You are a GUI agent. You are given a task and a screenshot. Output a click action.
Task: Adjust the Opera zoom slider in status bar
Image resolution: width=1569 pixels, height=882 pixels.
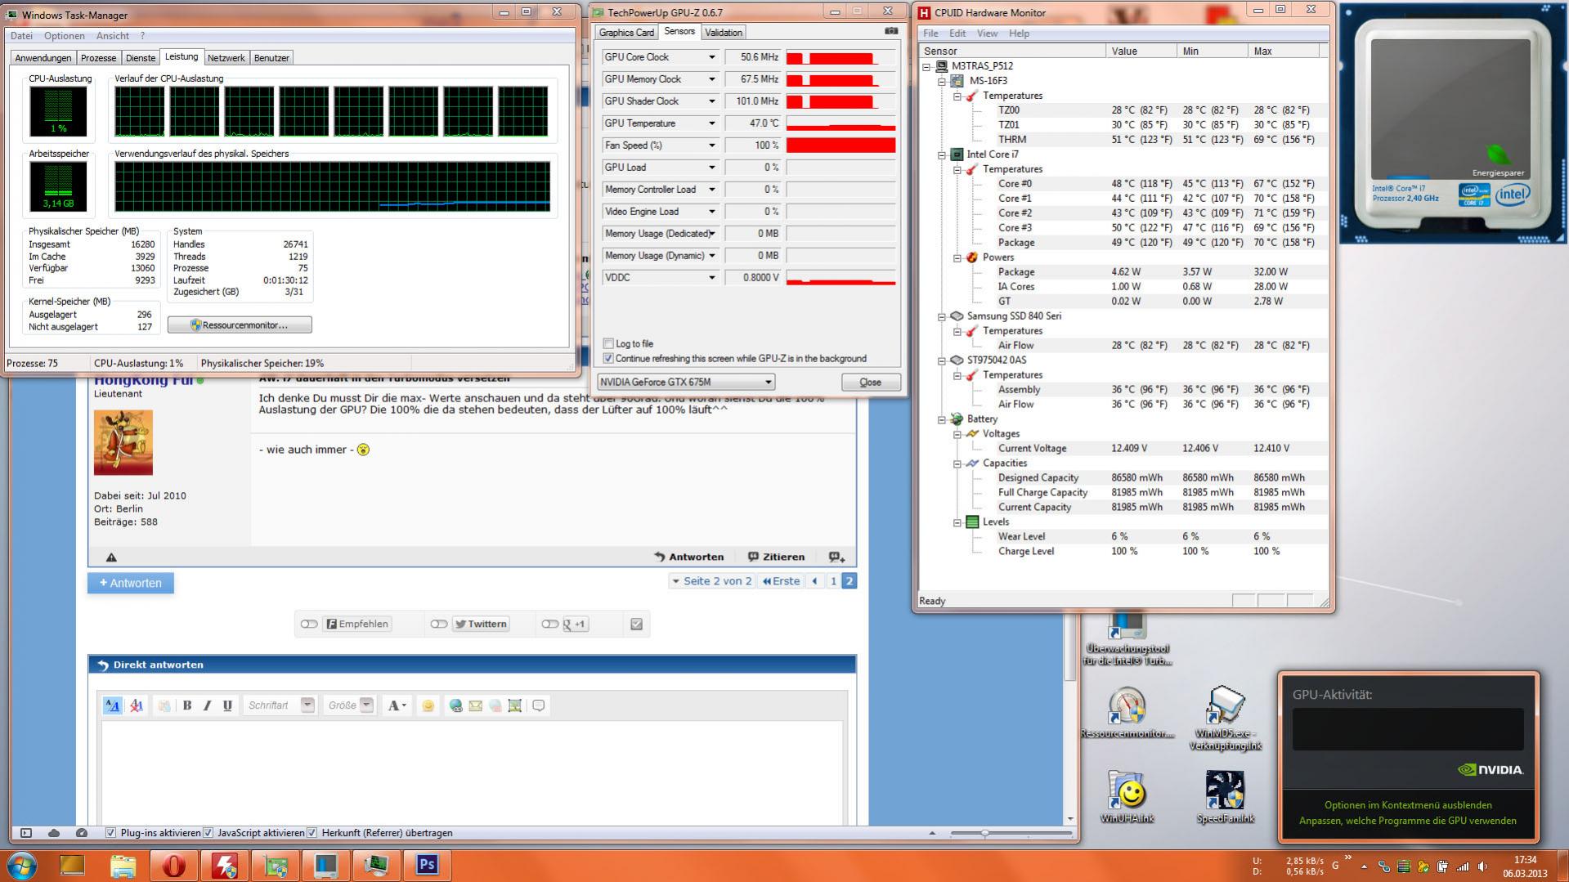coord(1011,833)
